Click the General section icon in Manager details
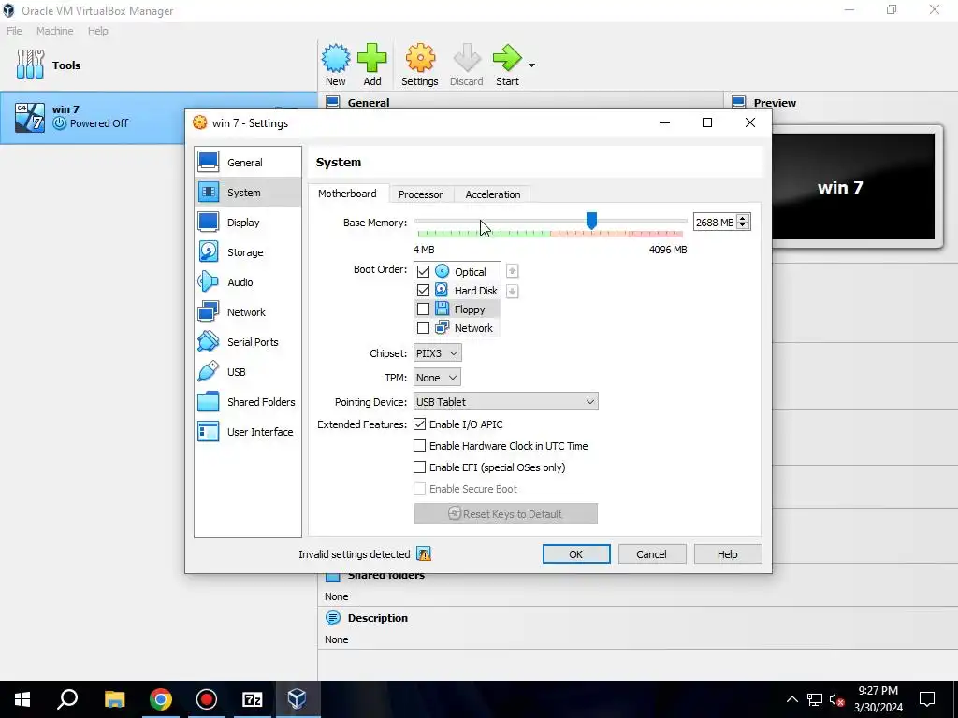Screen dimensions: 958x718 point(332,102)
